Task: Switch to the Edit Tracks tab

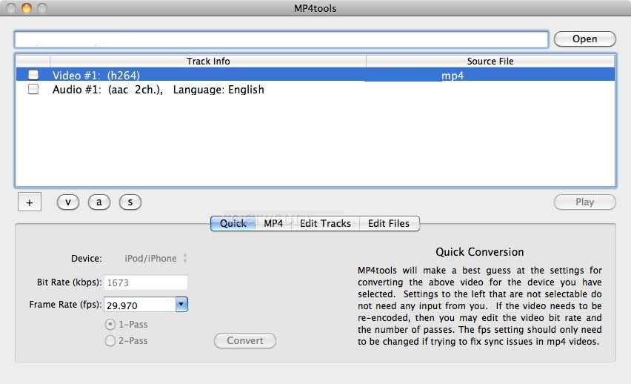Action: pos(325,224)
